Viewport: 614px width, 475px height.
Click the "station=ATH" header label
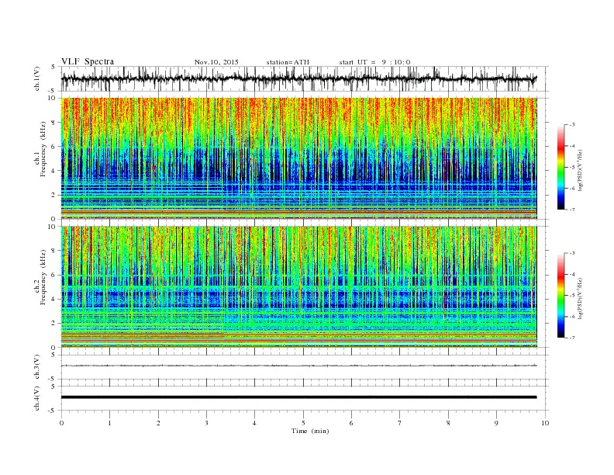288,62
